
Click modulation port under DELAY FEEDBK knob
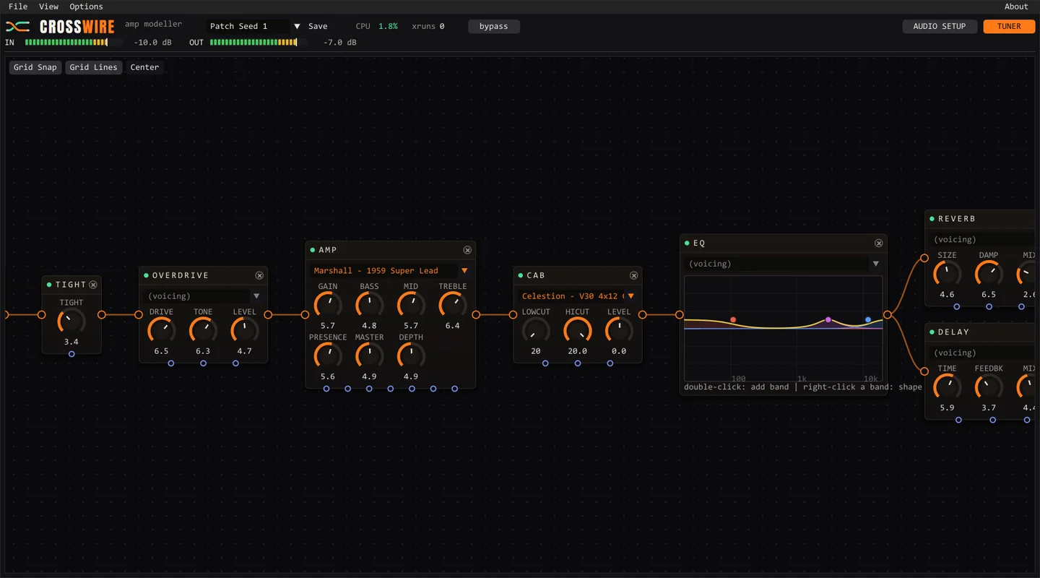pyautogui.click(x=993, y=420)
